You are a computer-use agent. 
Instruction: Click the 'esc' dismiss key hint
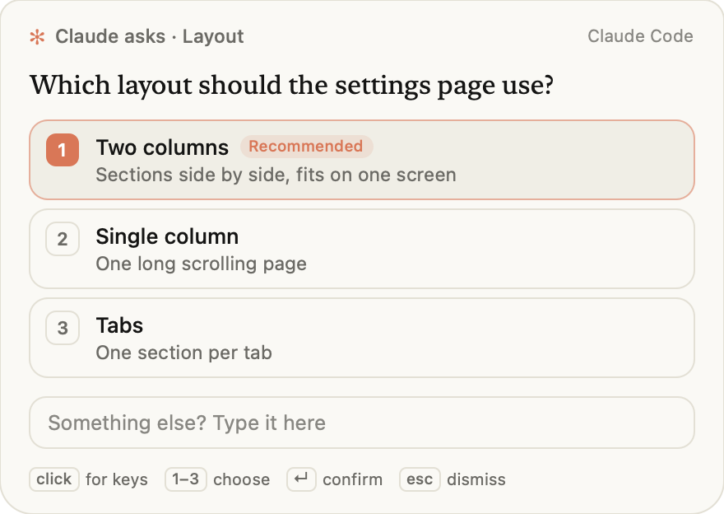420,479
